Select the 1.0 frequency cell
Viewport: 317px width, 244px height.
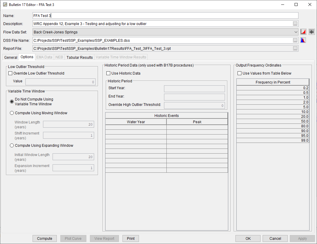[x=273, y=98]
